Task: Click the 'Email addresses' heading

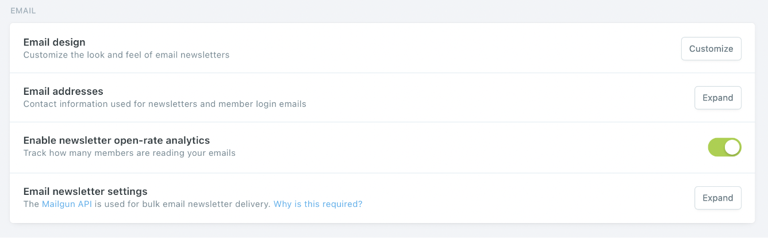Action: pos(63,91)
